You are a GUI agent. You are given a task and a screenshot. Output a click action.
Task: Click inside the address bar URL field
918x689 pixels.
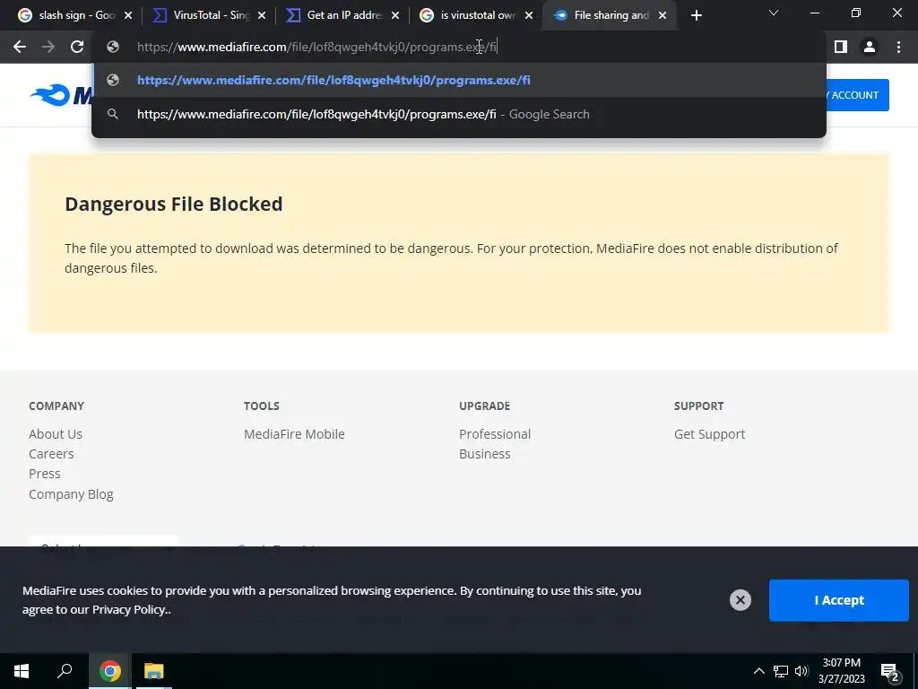458,47
